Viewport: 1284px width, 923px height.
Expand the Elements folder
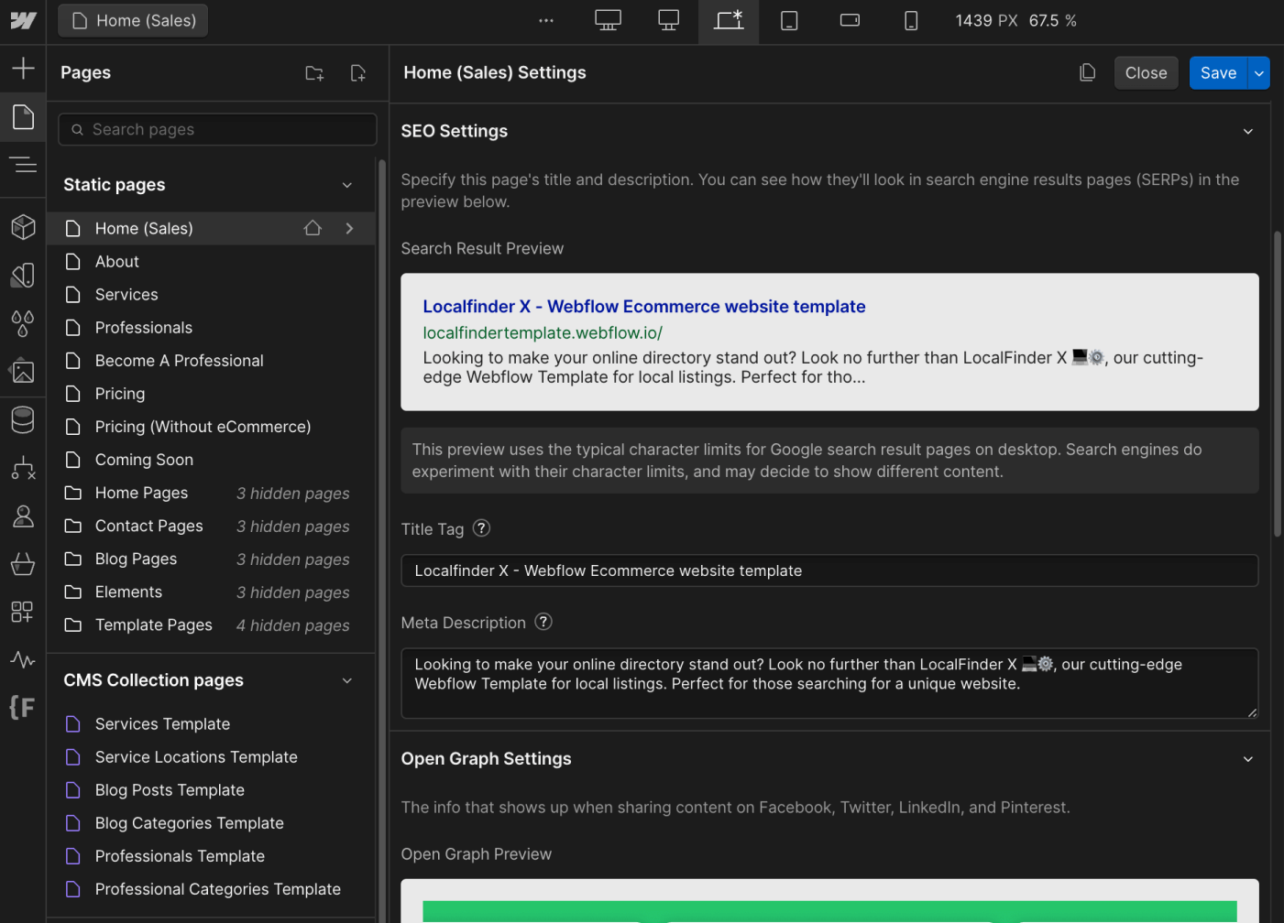[211, 592]
